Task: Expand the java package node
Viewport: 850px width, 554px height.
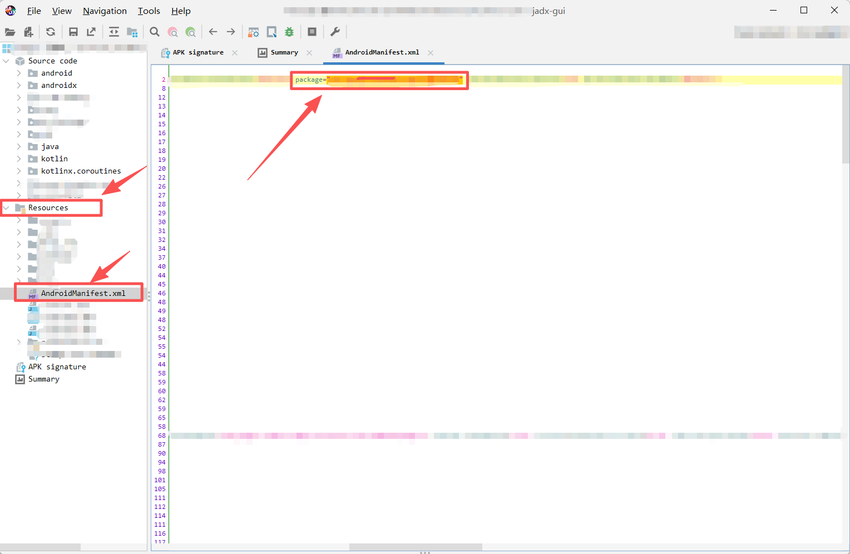Action: click(x=19, y=147)
